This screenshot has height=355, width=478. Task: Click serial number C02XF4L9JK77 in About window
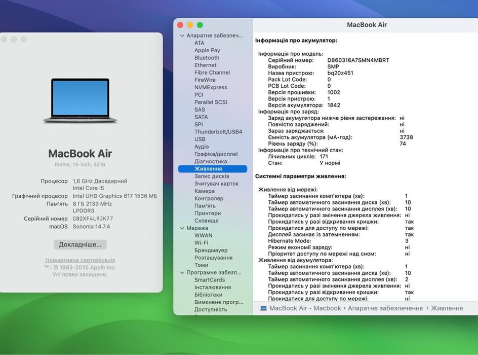[x=93, y=219]
